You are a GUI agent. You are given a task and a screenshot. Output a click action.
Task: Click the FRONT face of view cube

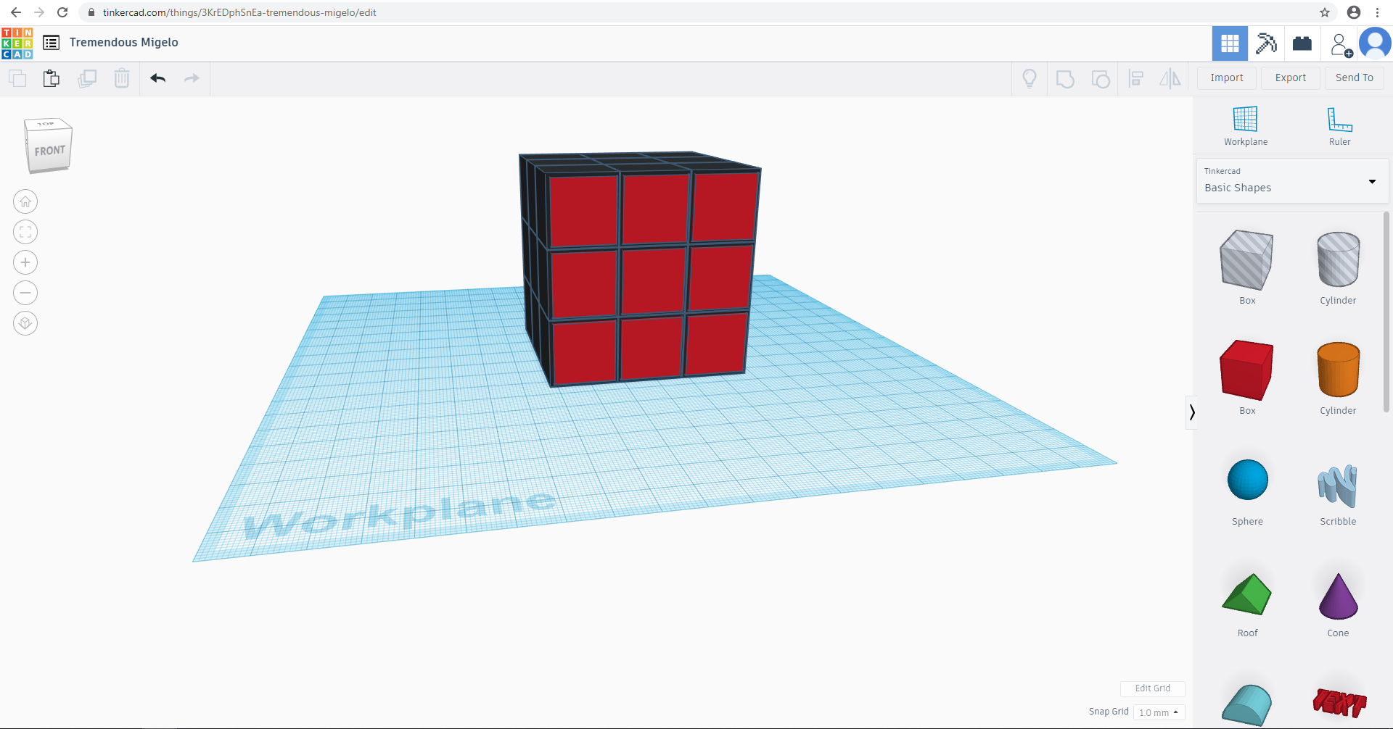tap(49, 151)
